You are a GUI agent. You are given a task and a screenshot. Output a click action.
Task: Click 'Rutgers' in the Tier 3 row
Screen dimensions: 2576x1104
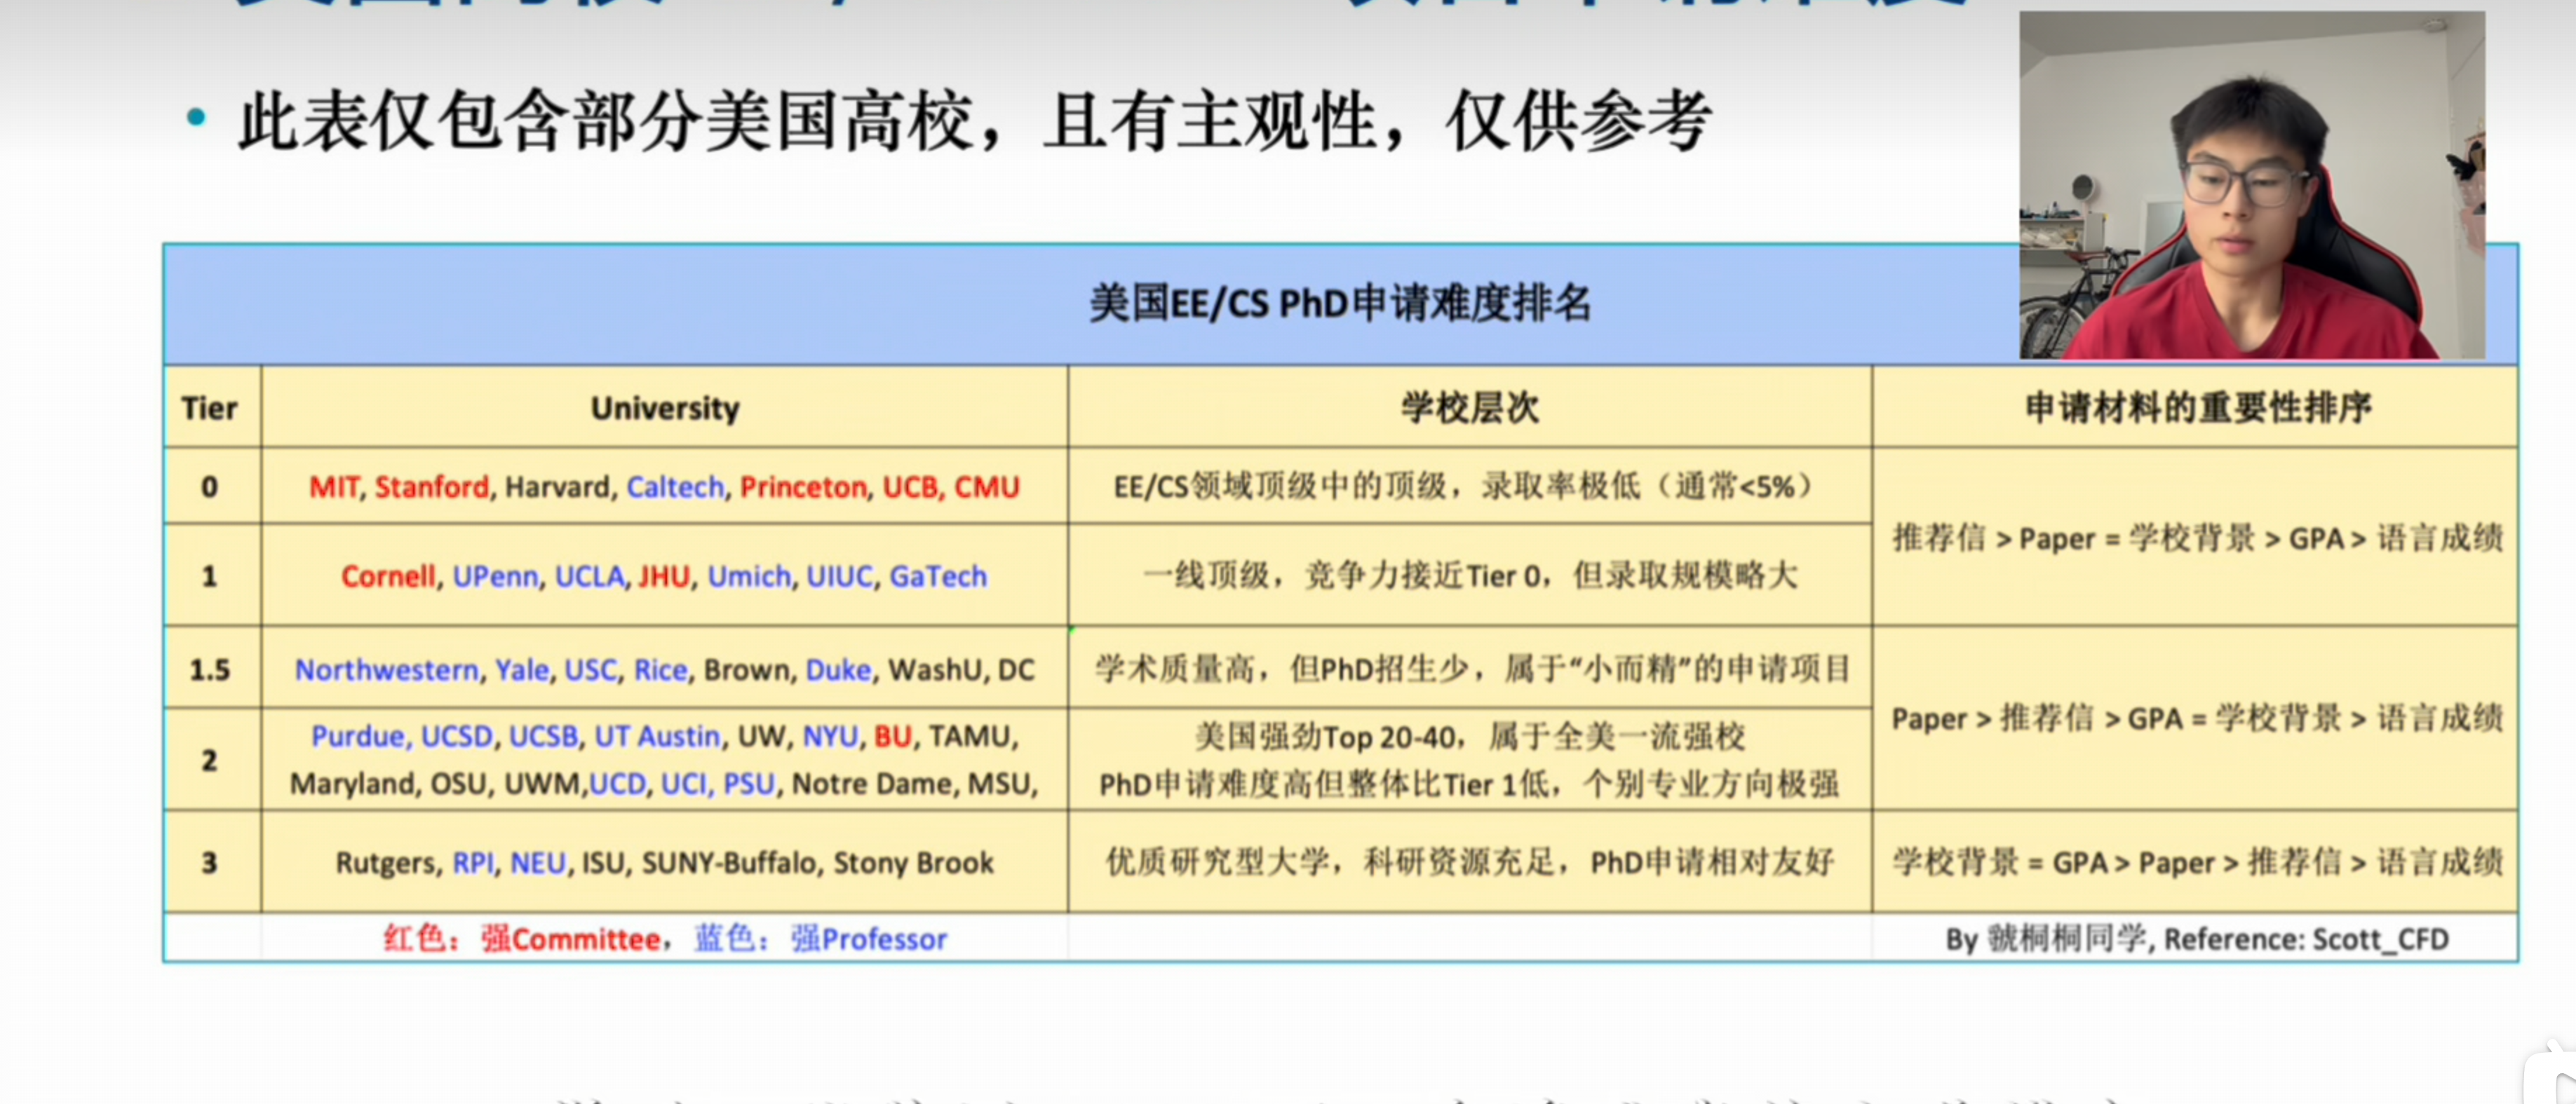pyautogui.click(x=386, y=863)
